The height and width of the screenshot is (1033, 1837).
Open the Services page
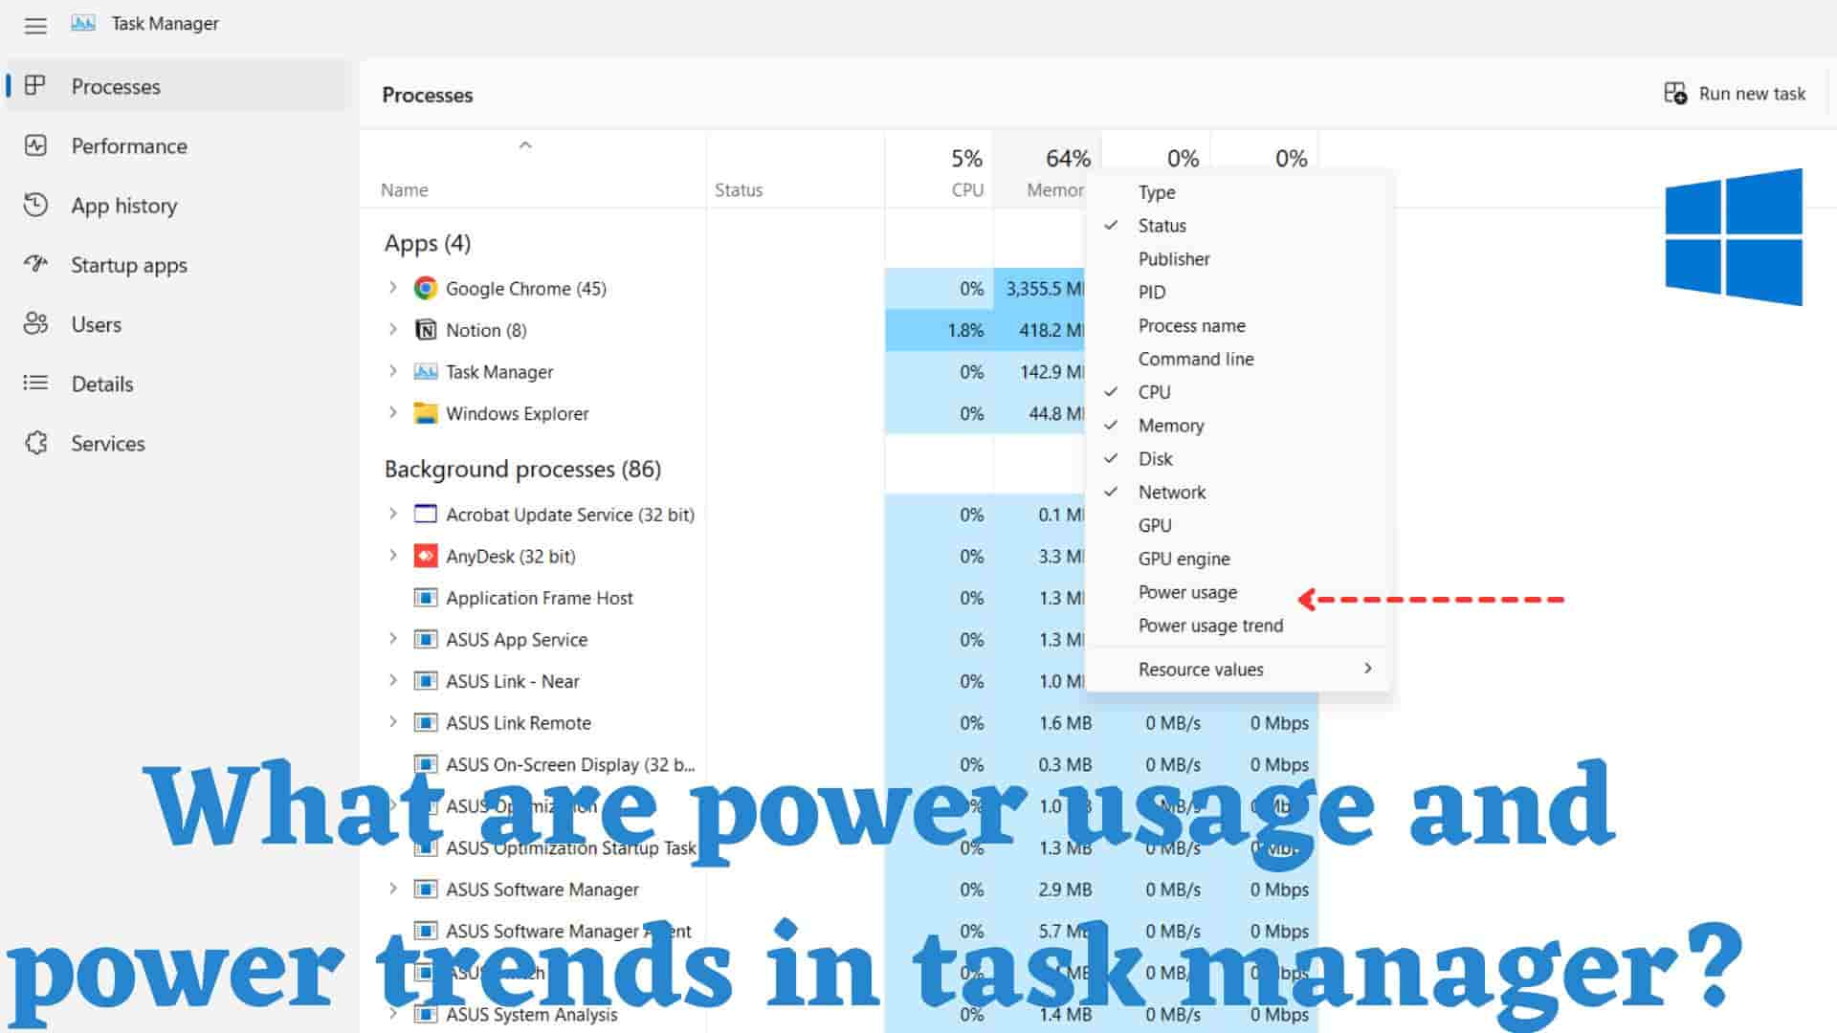[178, 443]
